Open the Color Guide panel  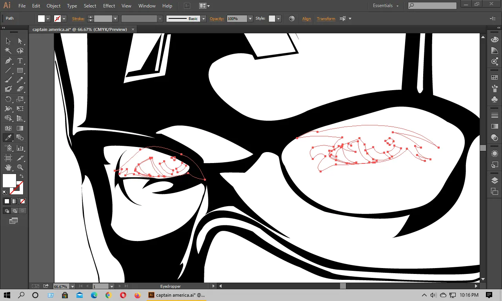pyautogui.click(x=495, y=51)
